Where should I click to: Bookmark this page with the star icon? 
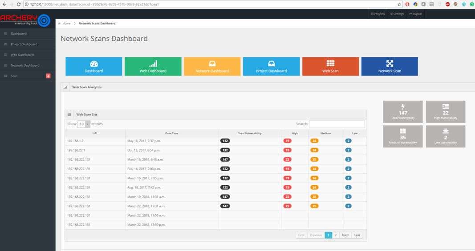pyautogui.click(x=399, y=4)
